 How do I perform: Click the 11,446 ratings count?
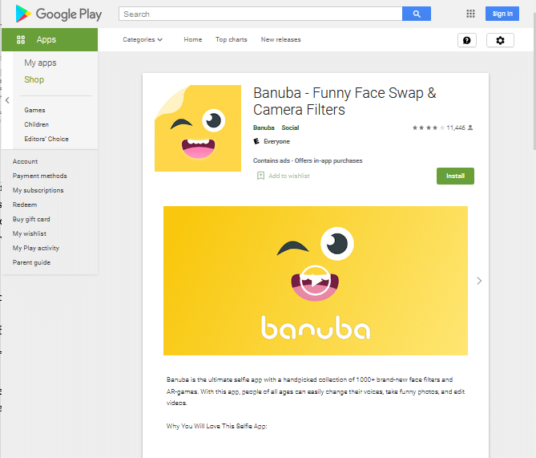[x=456, y=128]
